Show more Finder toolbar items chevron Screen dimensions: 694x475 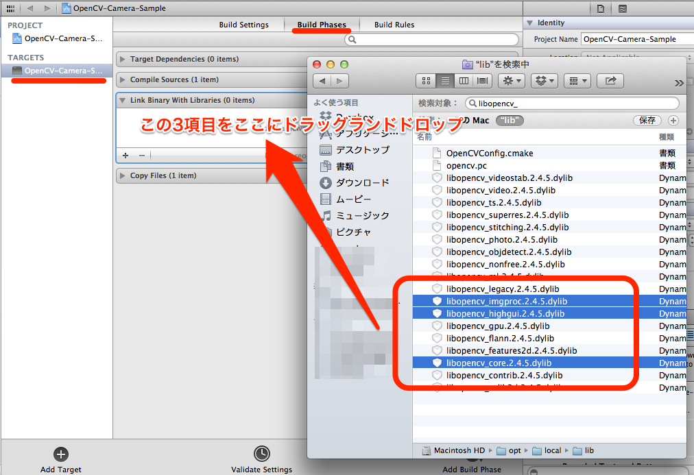click(678, 83)
